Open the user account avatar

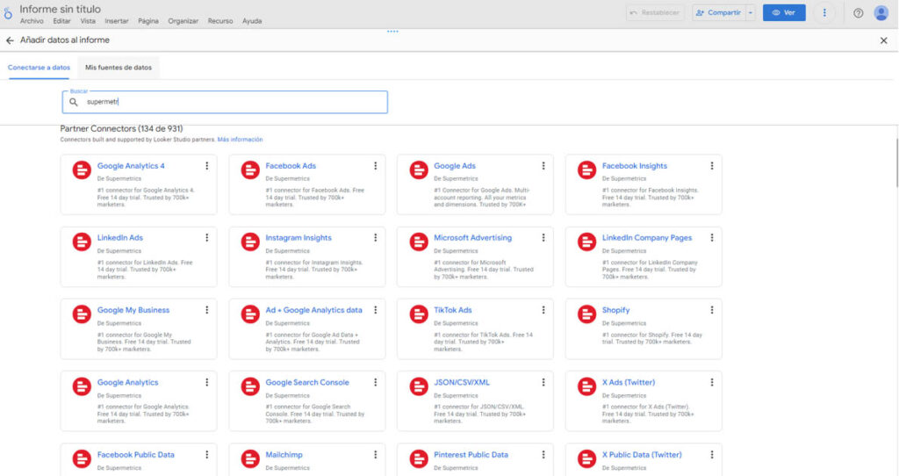pyautogui.click(x=881, y=12)
